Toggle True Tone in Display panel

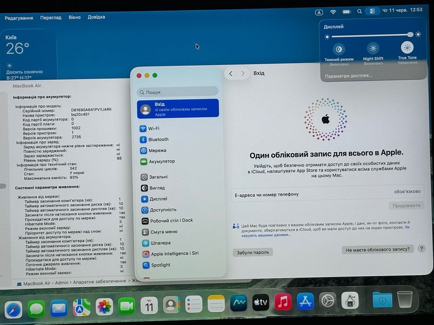[407, 47]
